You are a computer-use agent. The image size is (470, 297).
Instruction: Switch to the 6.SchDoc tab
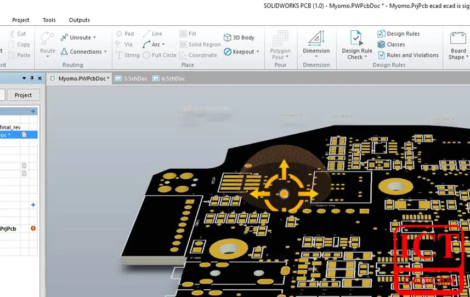(169, 78)
